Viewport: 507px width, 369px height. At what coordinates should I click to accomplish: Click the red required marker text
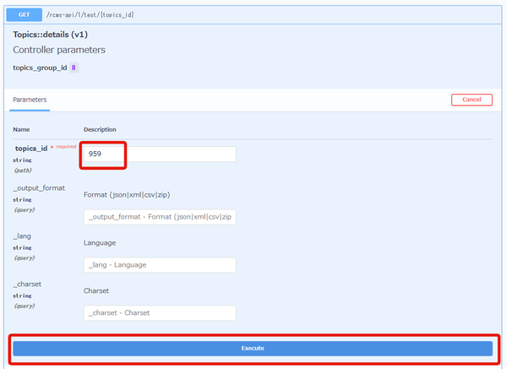[x=63, y=147]
